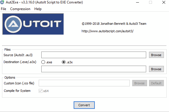Click the Default icon button
This screenshot has width=169, height=112.
156,83
